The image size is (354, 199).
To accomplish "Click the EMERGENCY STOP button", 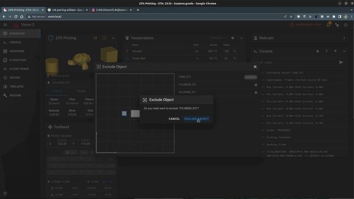I will pos(306,24).
